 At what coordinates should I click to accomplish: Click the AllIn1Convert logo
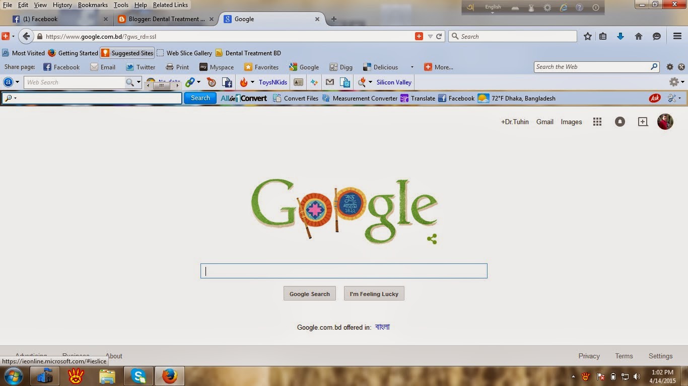244,98
